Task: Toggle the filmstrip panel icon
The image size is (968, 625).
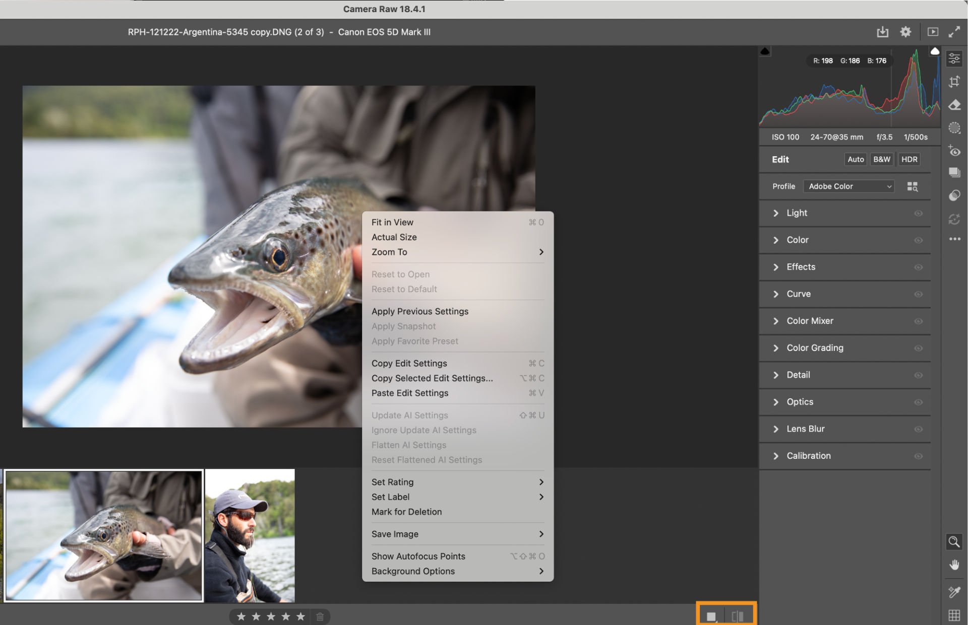Action: pos(933,32)
